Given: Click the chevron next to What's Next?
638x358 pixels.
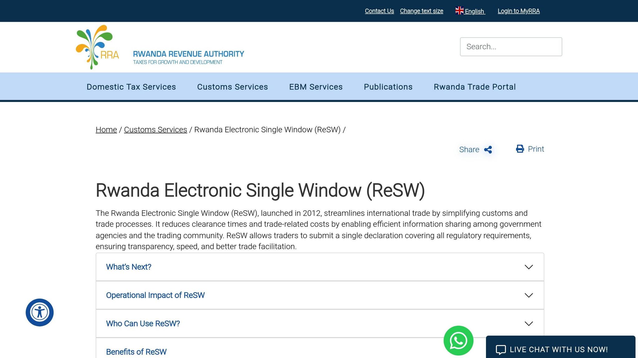Looking at the screenshot, I should 528,267.
